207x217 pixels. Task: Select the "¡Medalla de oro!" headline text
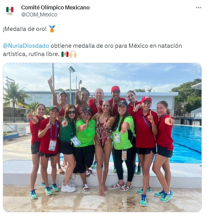tap(25, 29)
